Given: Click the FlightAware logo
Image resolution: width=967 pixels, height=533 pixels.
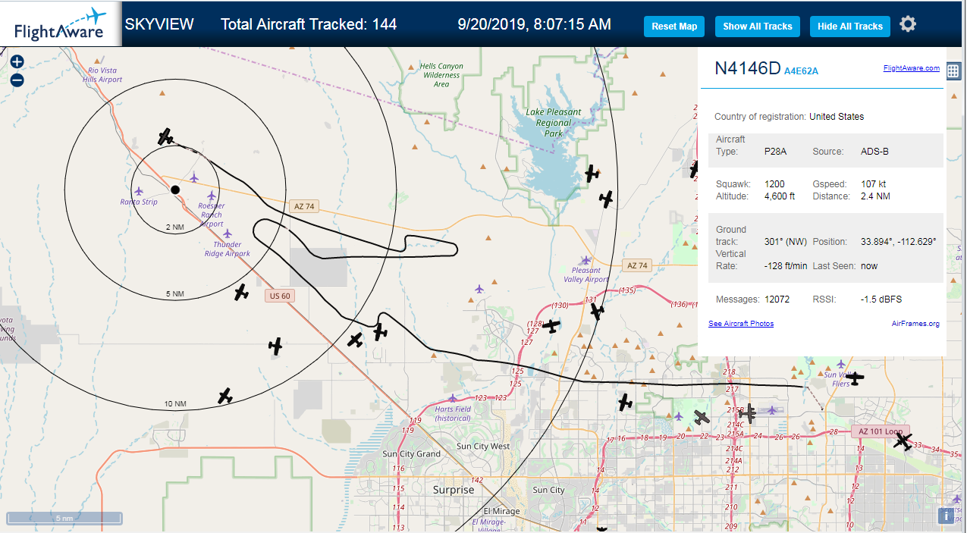Looking at the screenshot, I should coord(60,24).
